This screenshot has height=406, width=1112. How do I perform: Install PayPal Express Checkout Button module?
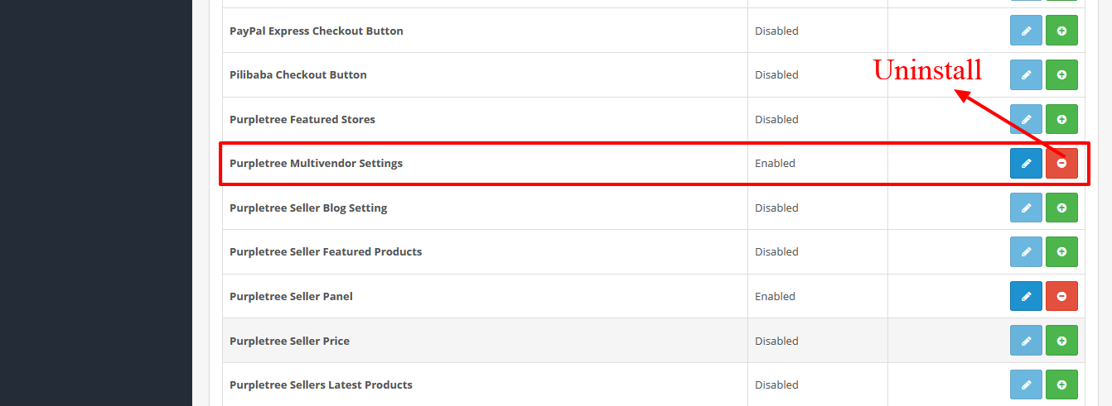click(x=1061, y=31)
